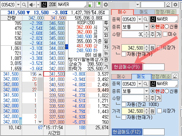
Task: Open the speaker options dropdown arrow
Action: [x=38, y=5]
